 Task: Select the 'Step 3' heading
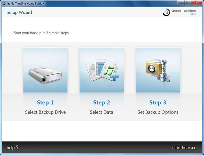(x=158, y=103)
